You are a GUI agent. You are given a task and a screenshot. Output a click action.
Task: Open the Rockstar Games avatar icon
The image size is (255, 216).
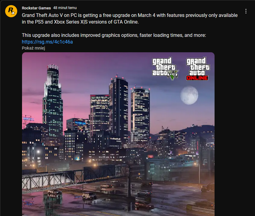click(x=11, y=11)
